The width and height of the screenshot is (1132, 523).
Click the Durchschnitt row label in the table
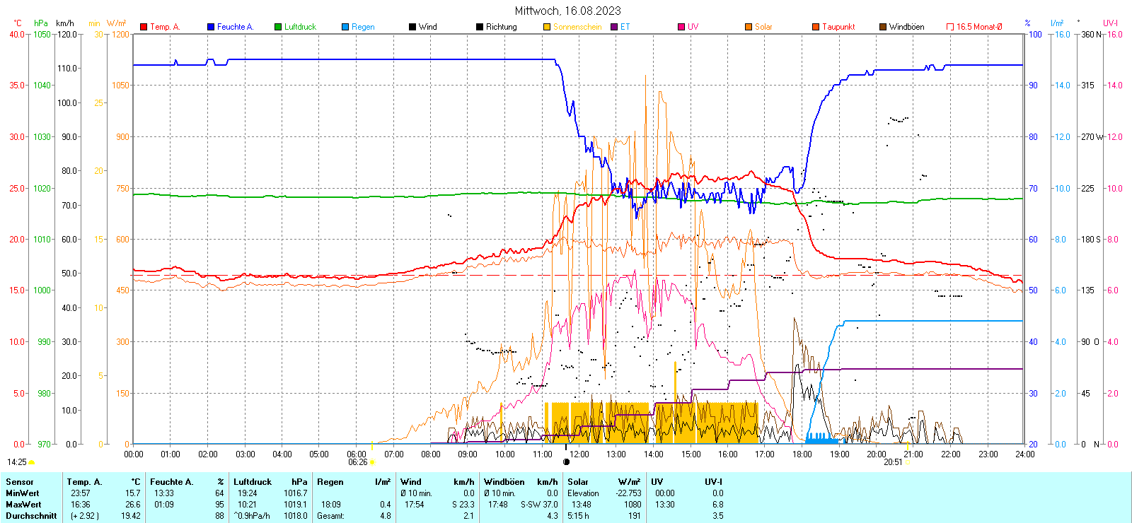coord(31,516)
